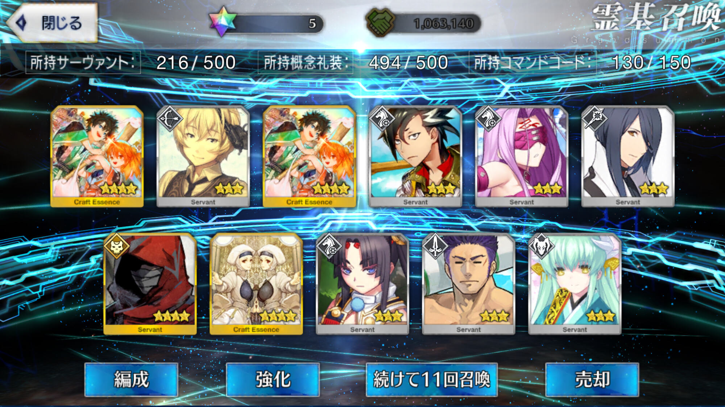This screenshot has height=407, width=725.
Task: Select the green-haired Berserker servant card
Action: [575, 284]
